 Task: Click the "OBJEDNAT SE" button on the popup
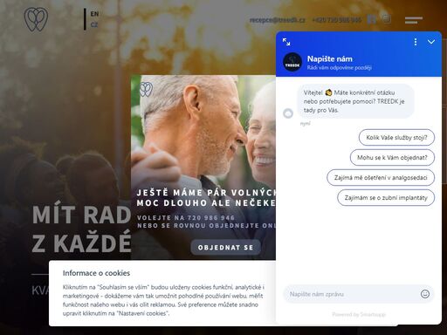225,248
